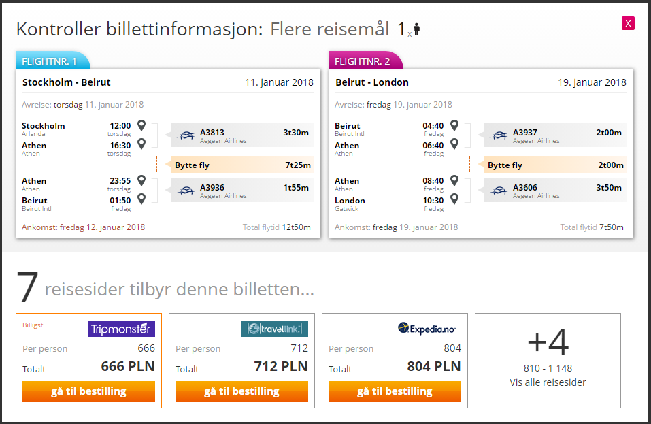Go to booking at Tripmonster for 666 PLN
Image resolution: width=651 pixels, height=424 pixels.
pos(89,391)
